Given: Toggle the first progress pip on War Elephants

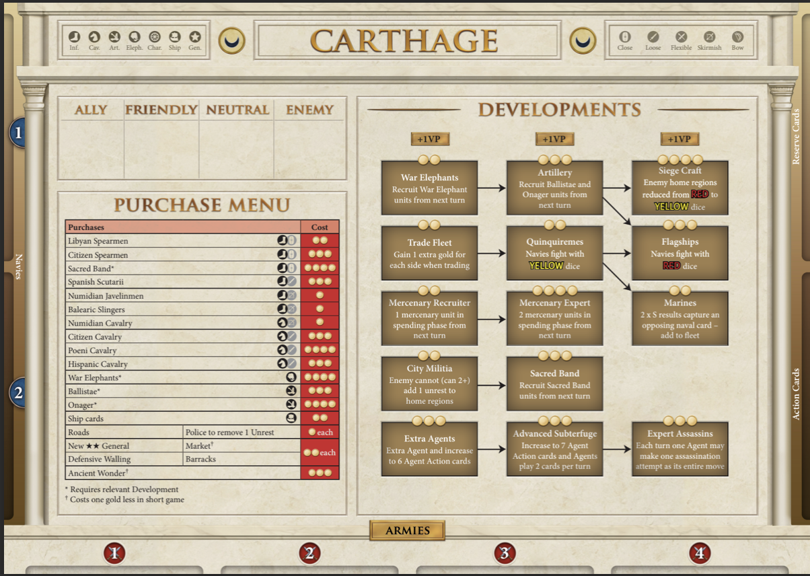Looking at the screenshot, I should click(x=422, y=157).
